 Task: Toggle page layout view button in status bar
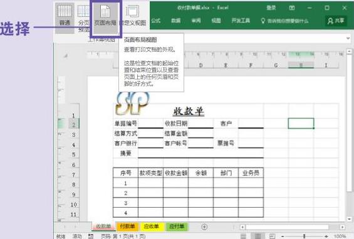[258, 236]
